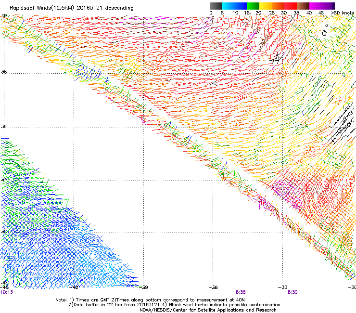Pick the green 15-20 knots legend segment
Viewport: 356px width, 313px height.
click(x=253, y=6)
